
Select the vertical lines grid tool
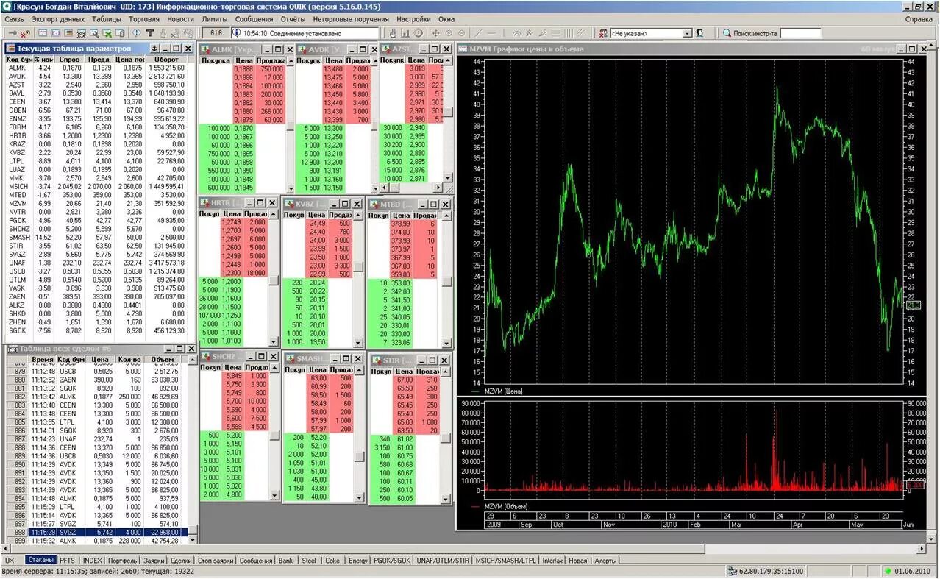point(569,33)
